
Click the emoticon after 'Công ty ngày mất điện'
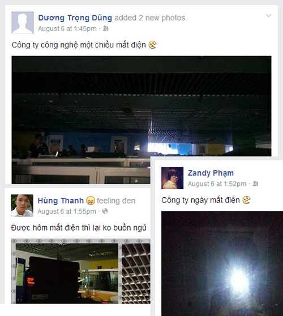tap(246, 200)
